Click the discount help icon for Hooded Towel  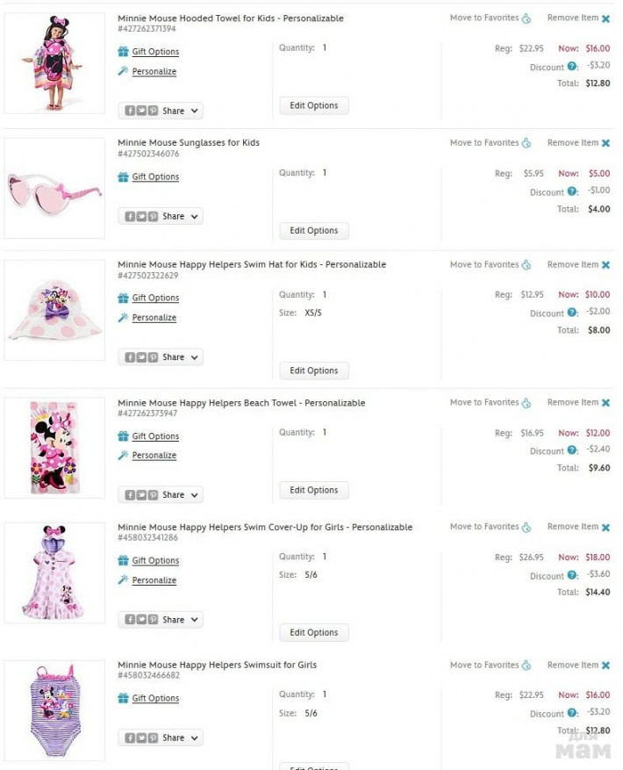pyautogui.click(x=572, y=67)
